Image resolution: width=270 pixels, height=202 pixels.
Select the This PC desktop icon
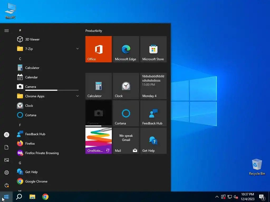tap(10, 11)
